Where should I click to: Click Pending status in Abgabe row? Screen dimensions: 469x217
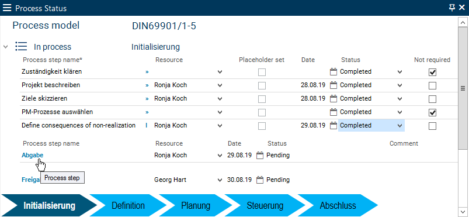click(278, 155)
